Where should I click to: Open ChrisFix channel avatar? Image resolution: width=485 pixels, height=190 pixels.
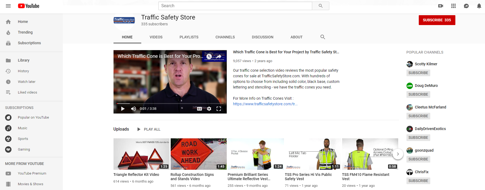410,172
